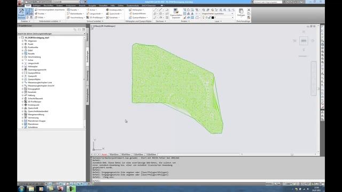
Task: Open the workspace Civil 3D combo box
Action: pyautogui.click(x=67, y=2)
